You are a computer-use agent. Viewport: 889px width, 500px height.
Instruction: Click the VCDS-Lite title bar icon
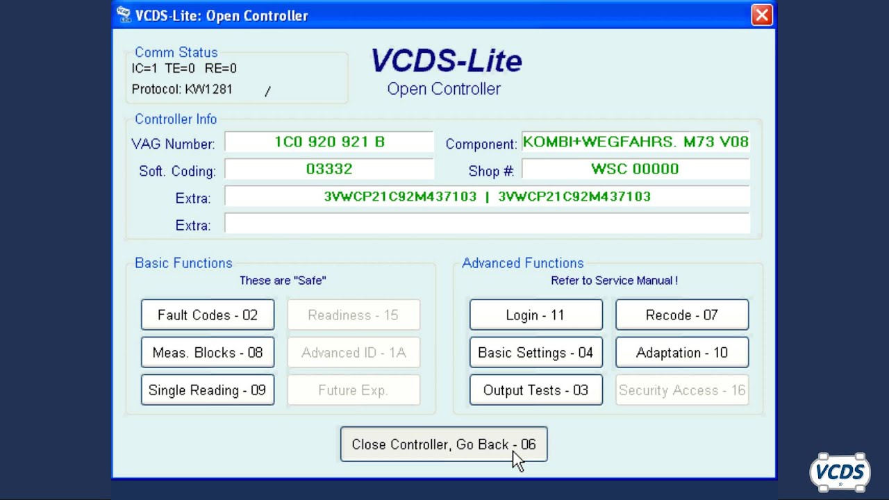pyautogui.click(x=124, y=15)
